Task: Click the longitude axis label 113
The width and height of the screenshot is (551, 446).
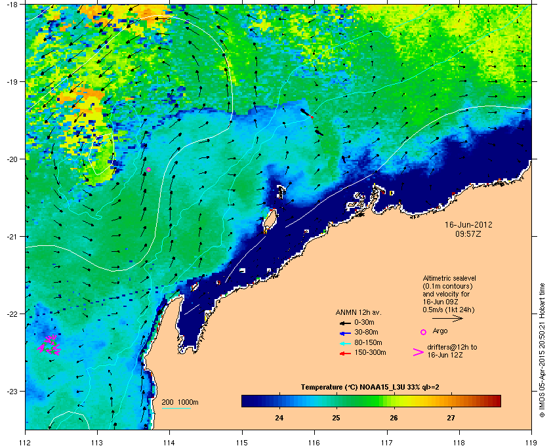Action: 97,442
